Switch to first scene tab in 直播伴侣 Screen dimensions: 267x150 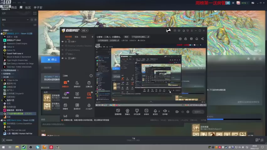68,37
